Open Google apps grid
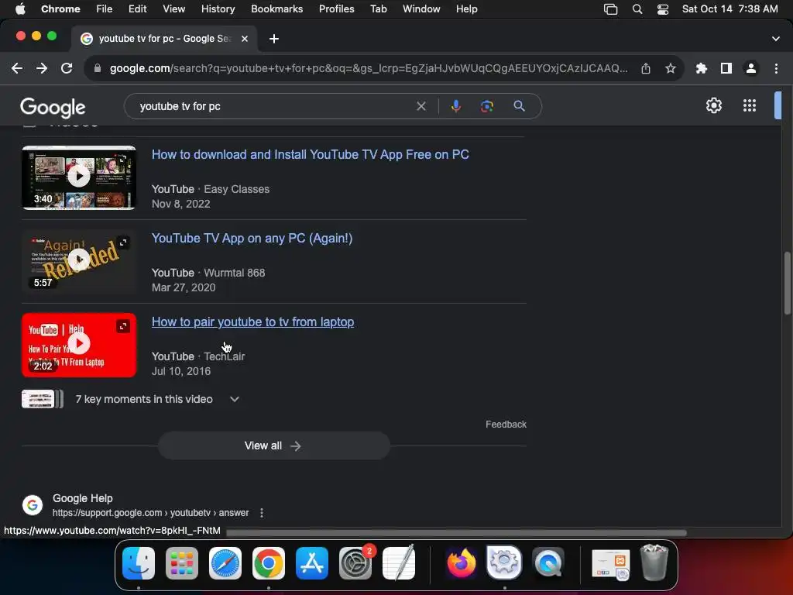 click(x=750, y=105)
